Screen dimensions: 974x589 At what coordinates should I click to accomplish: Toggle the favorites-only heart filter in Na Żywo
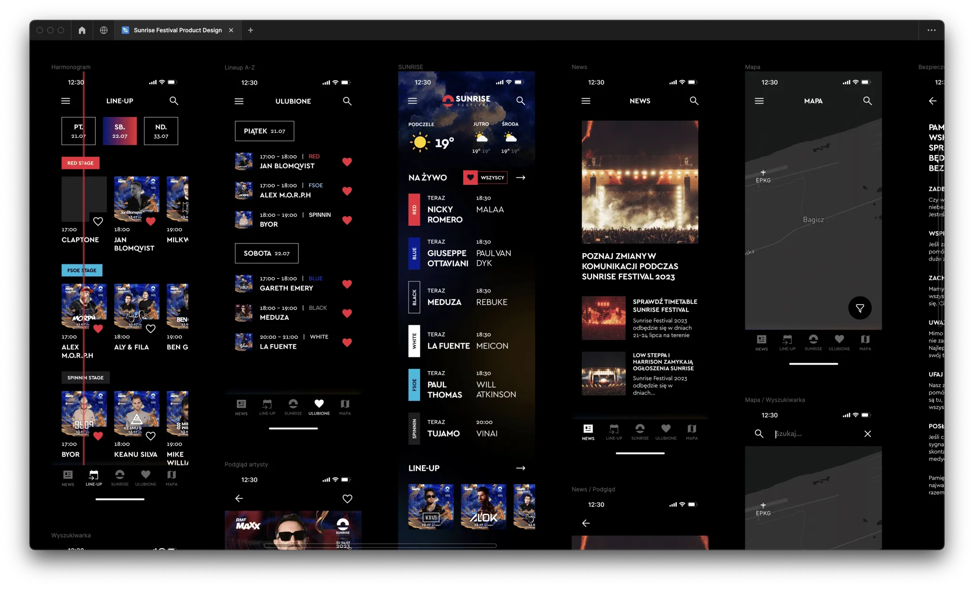point(470,177)
